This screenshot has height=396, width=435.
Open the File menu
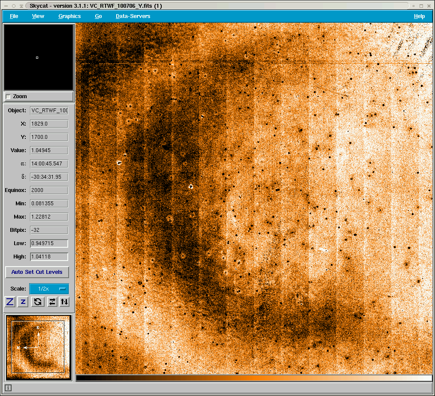(14, 16)
